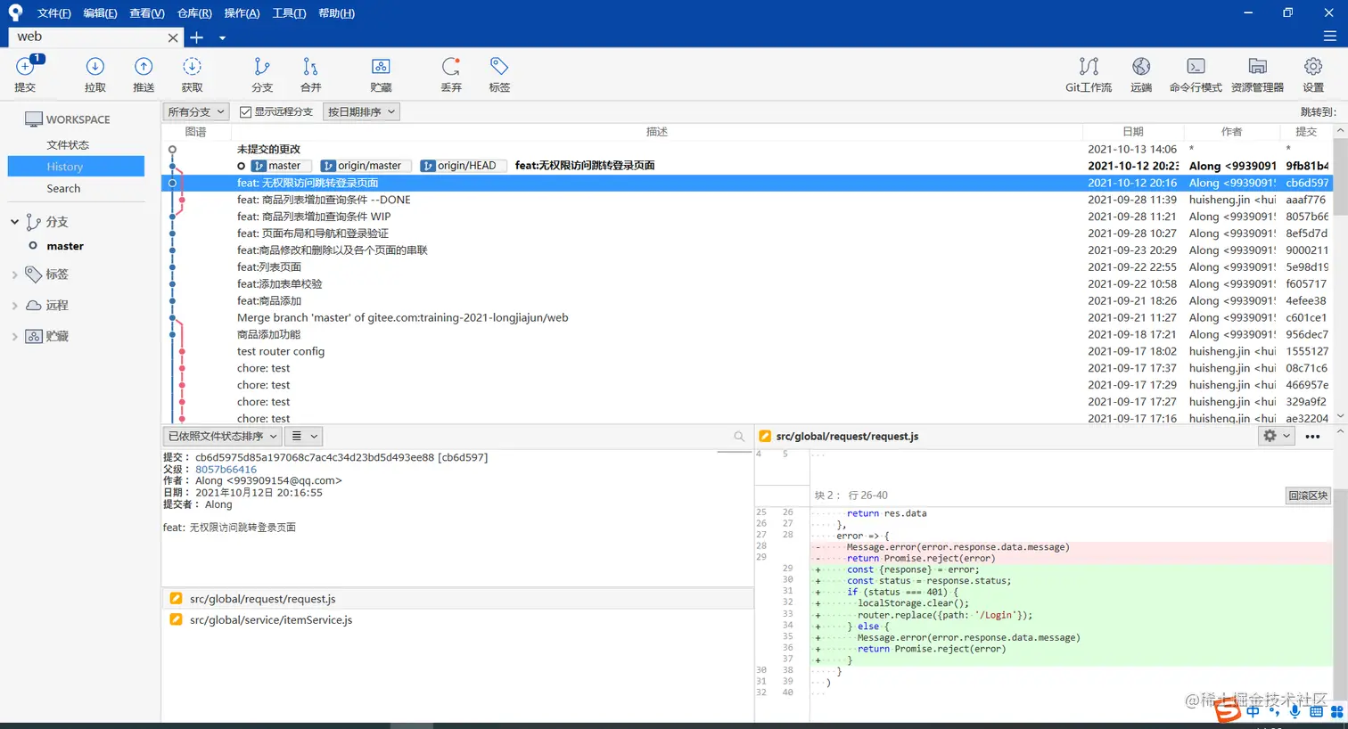Open the 按日期排序 dropdown
The width and height of the screenshot is (1348, 729).
coord(360,111)
